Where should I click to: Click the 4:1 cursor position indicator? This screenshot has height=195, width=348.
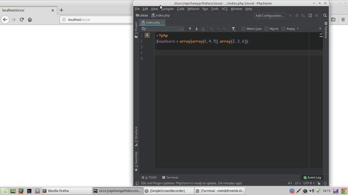290,183
